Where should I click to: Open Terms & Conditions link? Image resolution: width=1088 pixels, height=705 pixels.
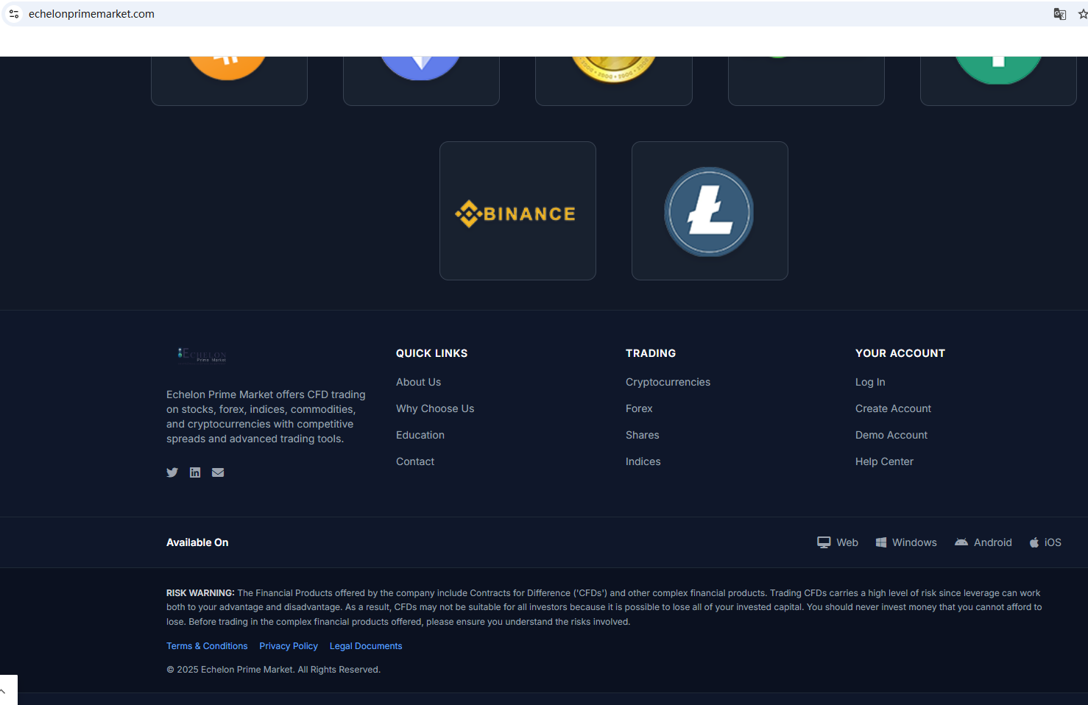coord(207,646)
